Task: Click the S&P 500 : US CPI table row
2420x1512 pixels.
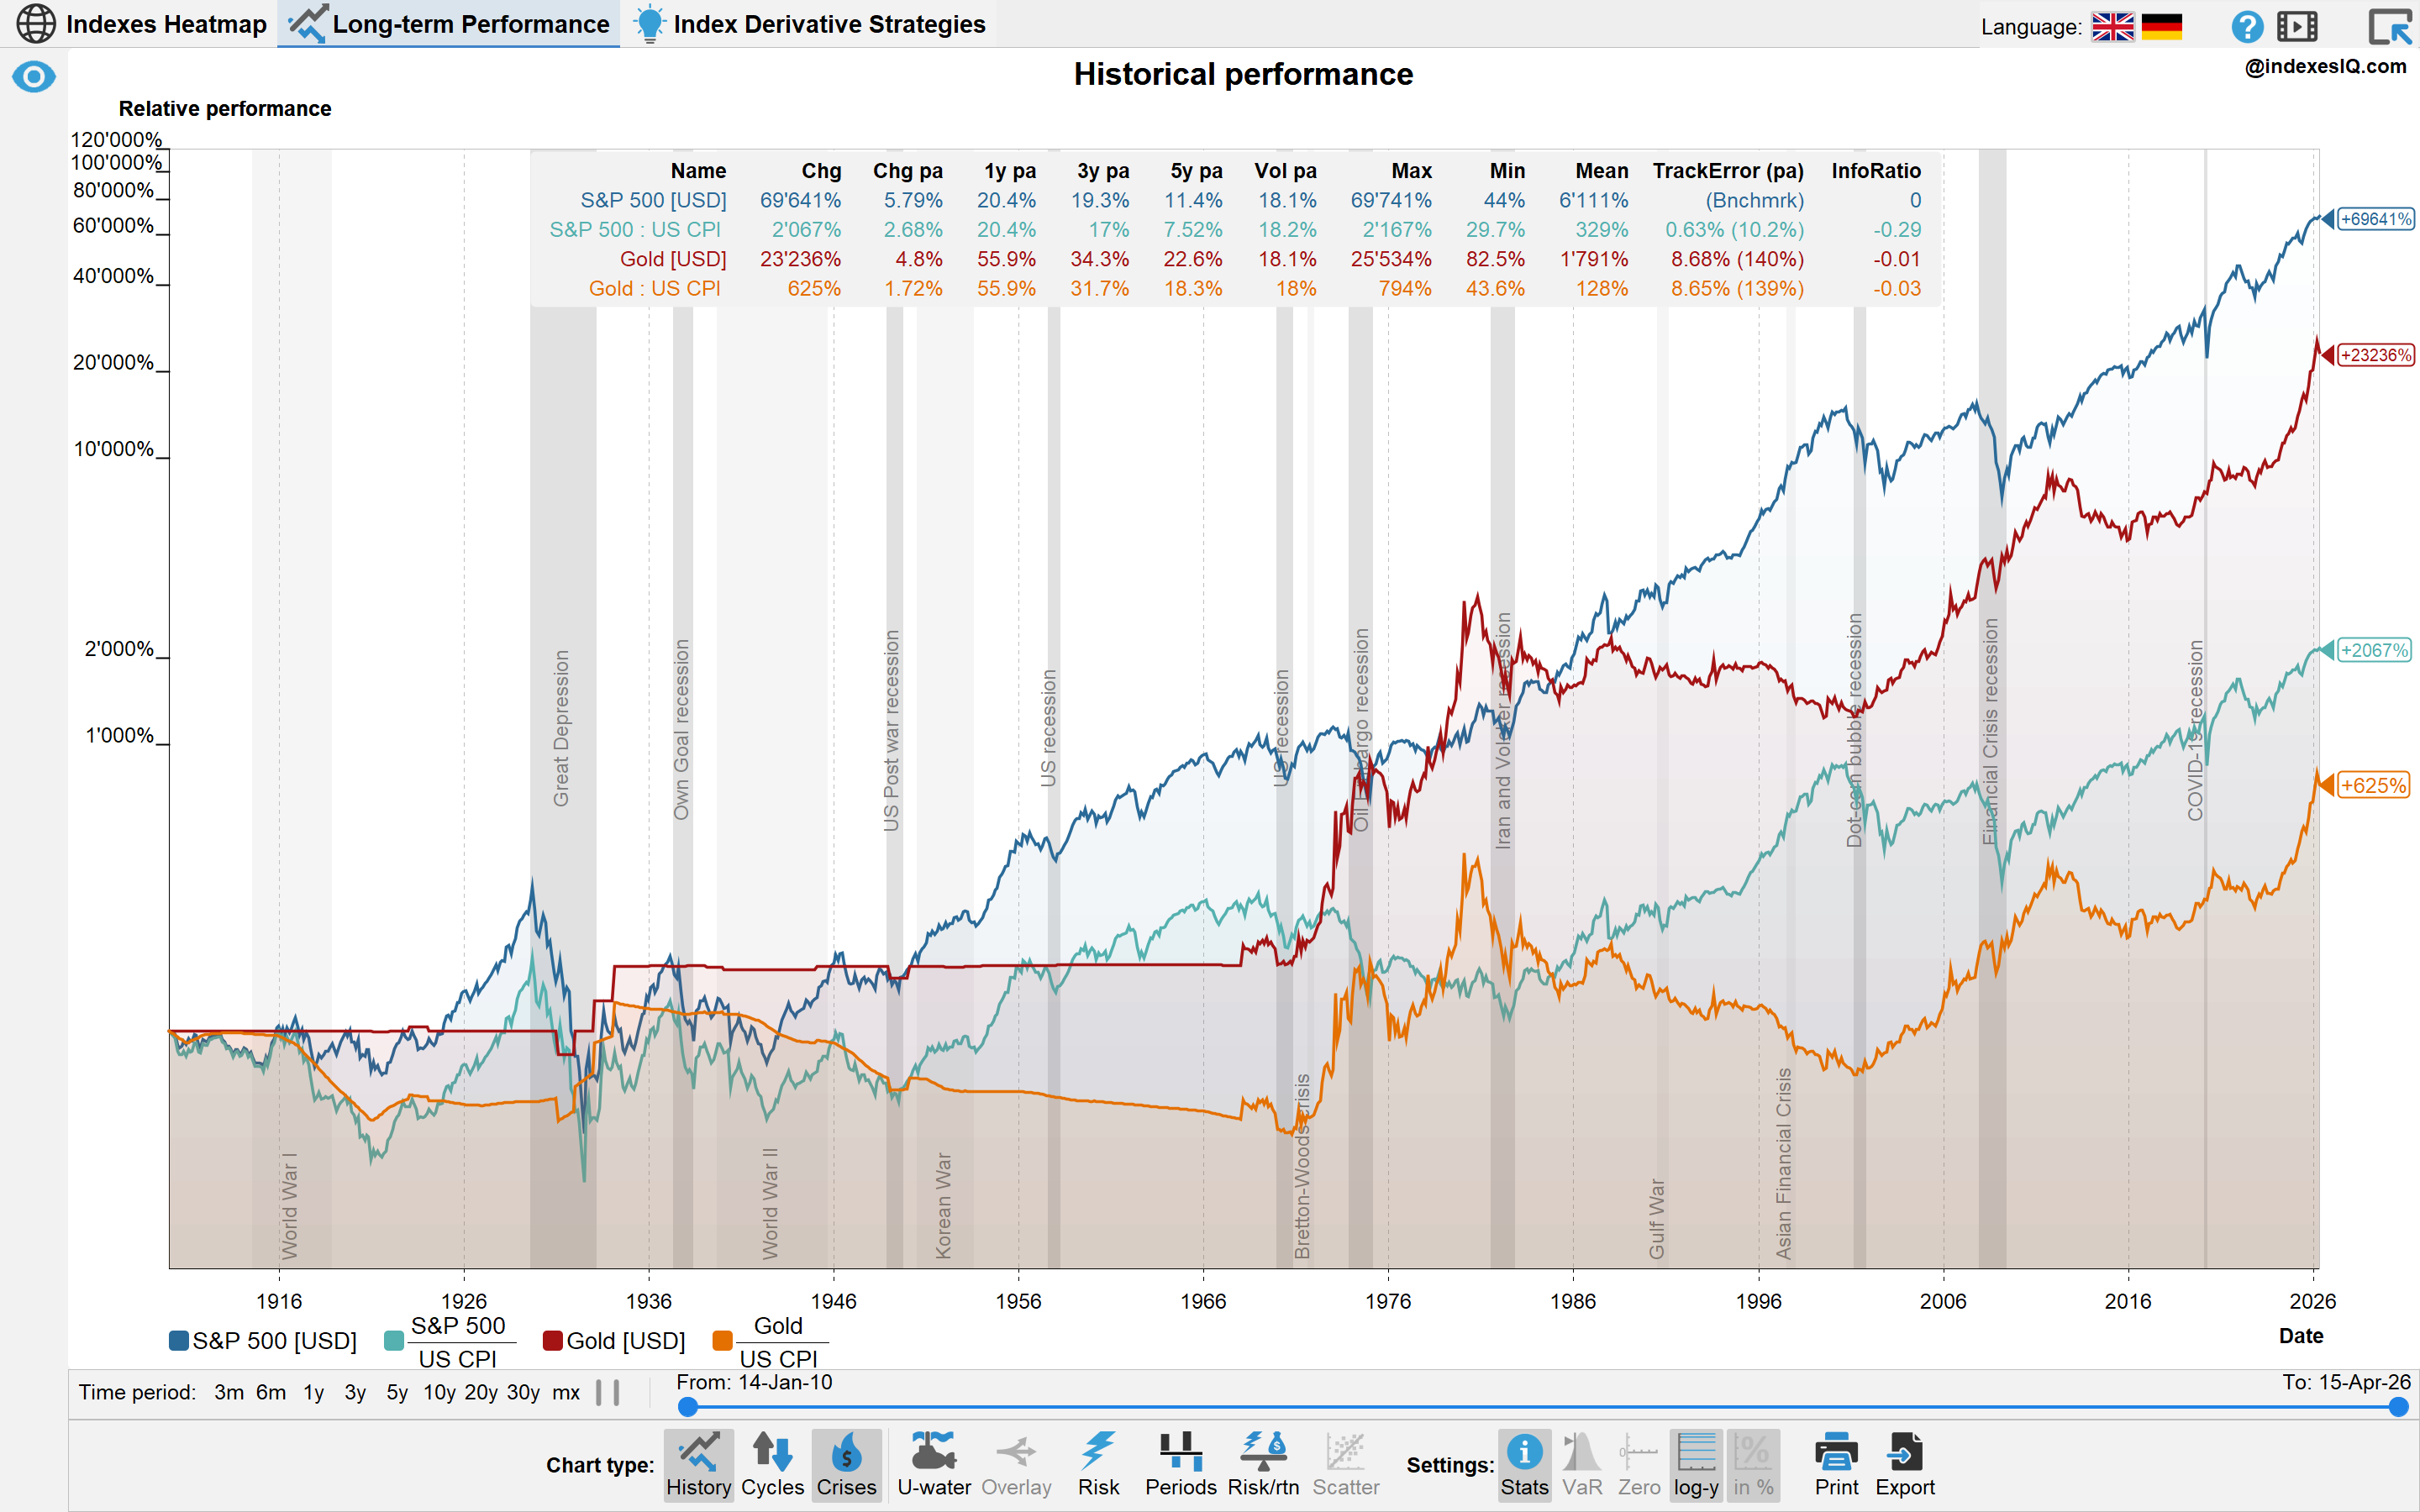Action: click(1235, 230)
